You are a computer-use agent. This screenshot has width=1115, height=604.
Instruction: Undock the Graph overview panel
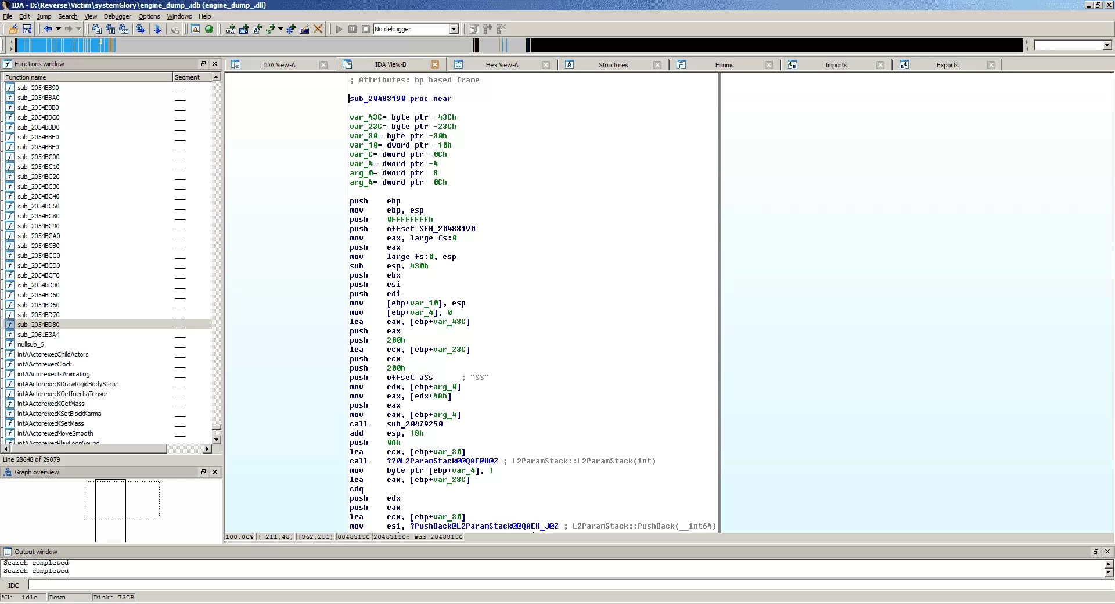pyautogui.click(x=203, y=472)
